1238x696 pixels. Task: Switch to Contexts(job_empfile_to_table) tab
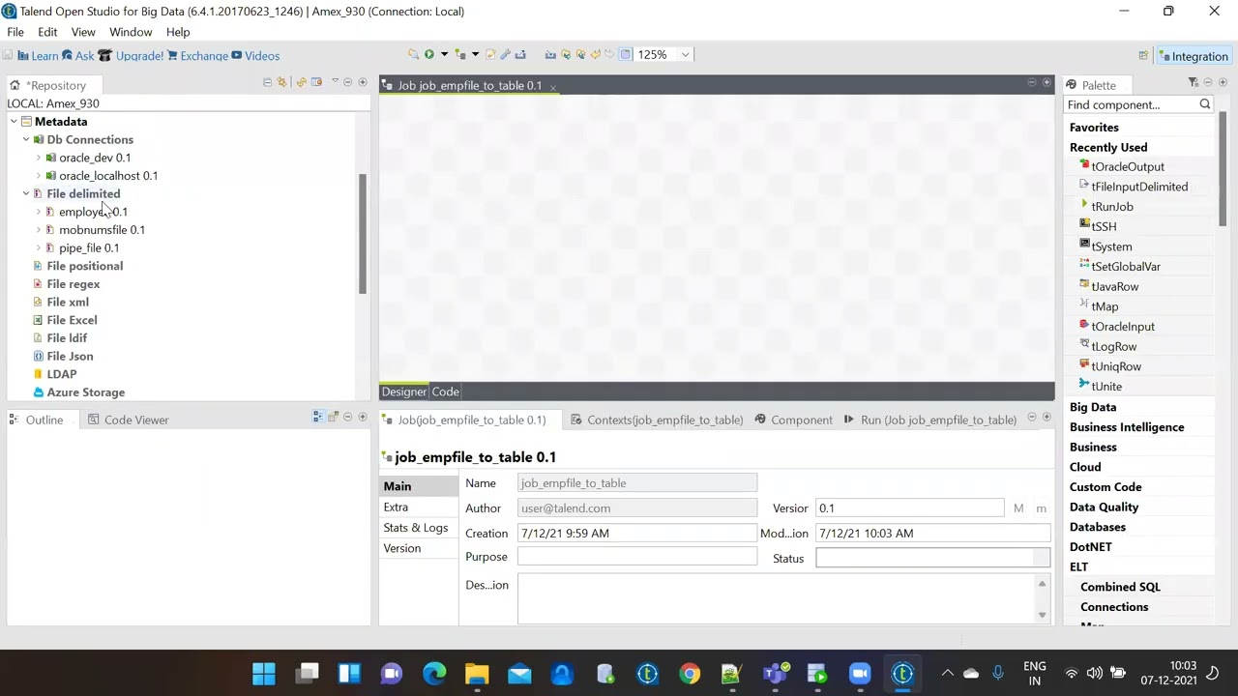click(657, 420)
